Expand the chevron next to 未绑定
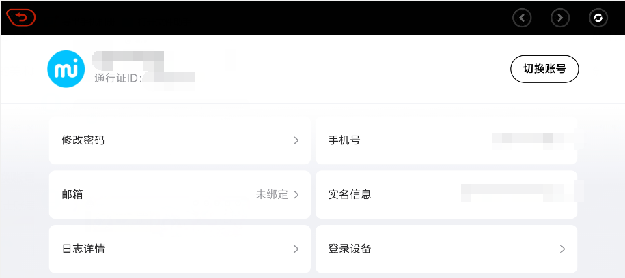Screen dimensions: 625x278 click(x=296, y=194)
